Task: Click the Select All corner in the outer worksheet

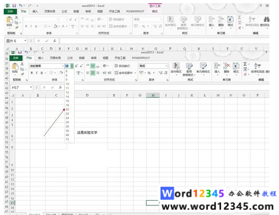Action: tap(7, 49)
